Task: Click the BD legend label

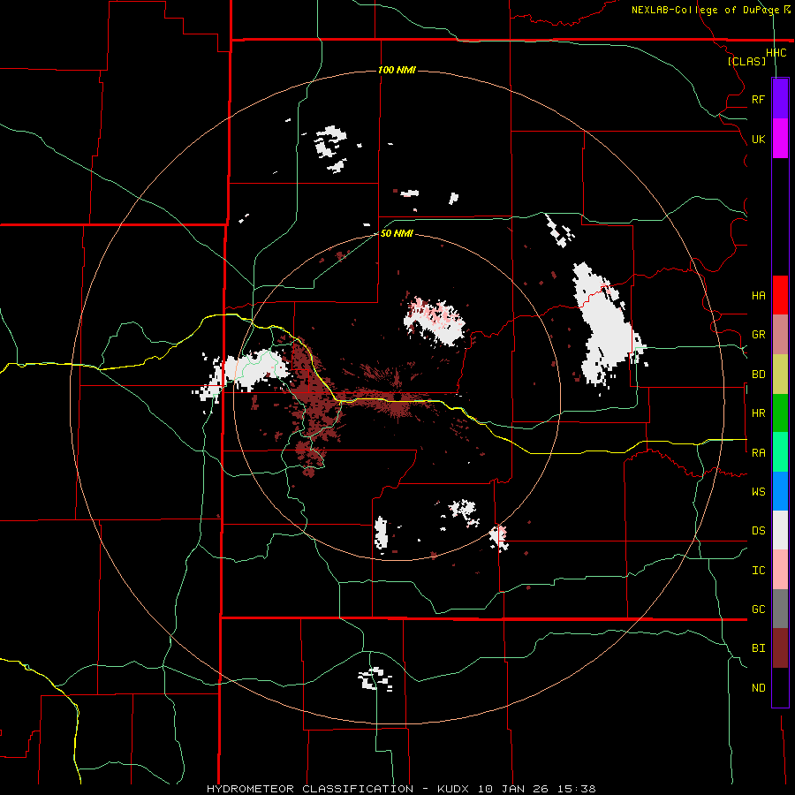Action: coord(758,375)
